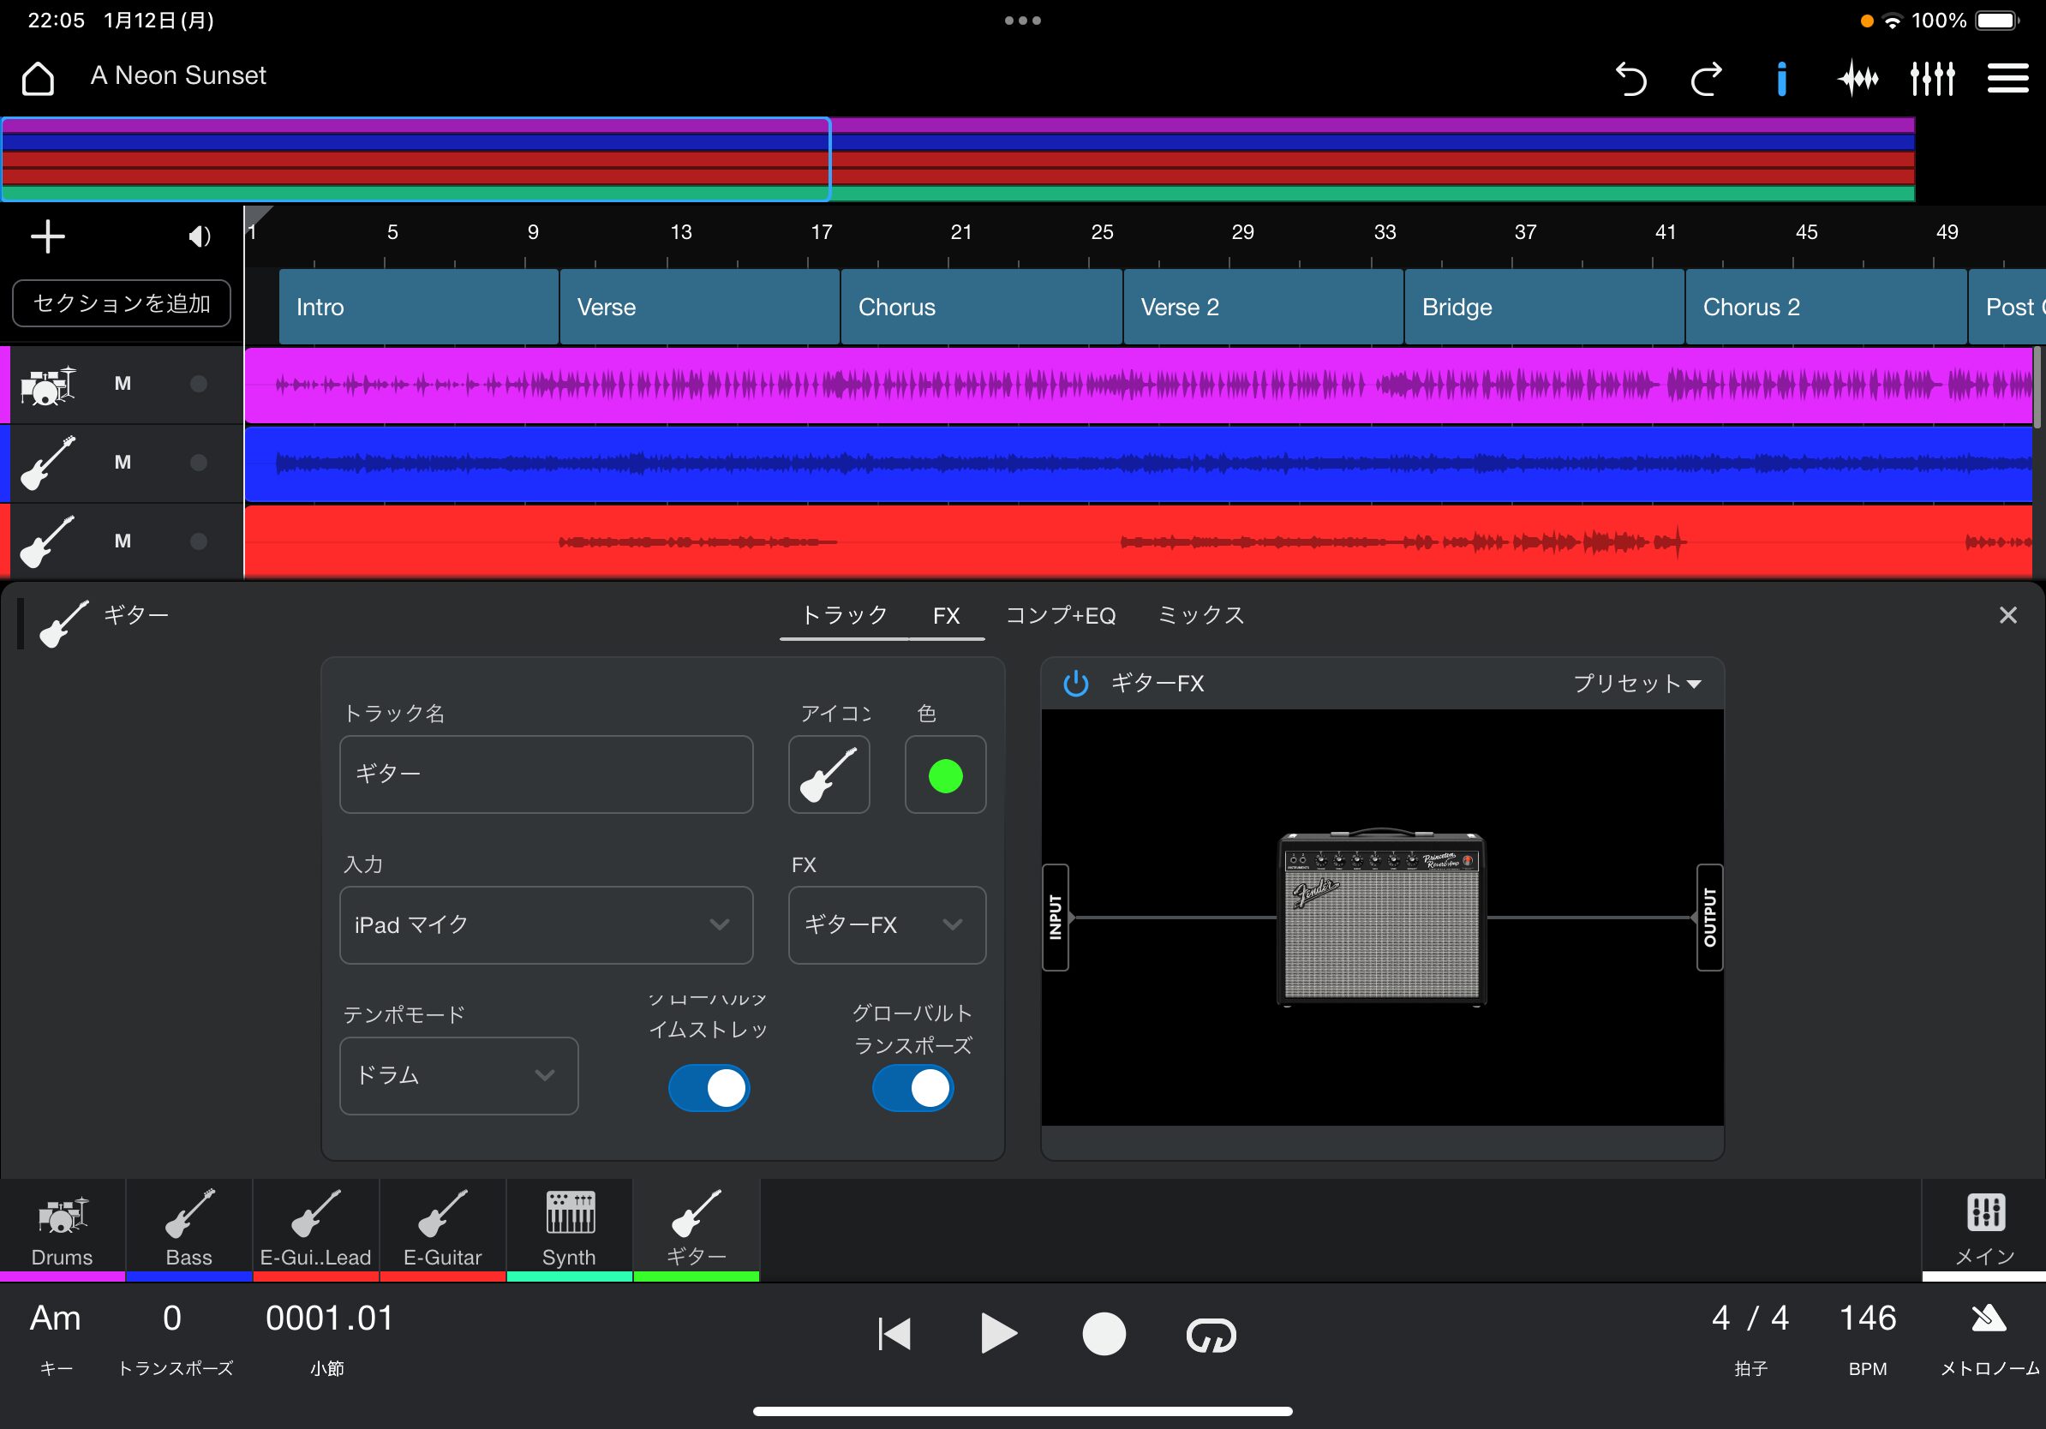Screen dimensions: 2046x1429
Task: Open the mixer sliders icon
Action: (x=1932, y=79)
